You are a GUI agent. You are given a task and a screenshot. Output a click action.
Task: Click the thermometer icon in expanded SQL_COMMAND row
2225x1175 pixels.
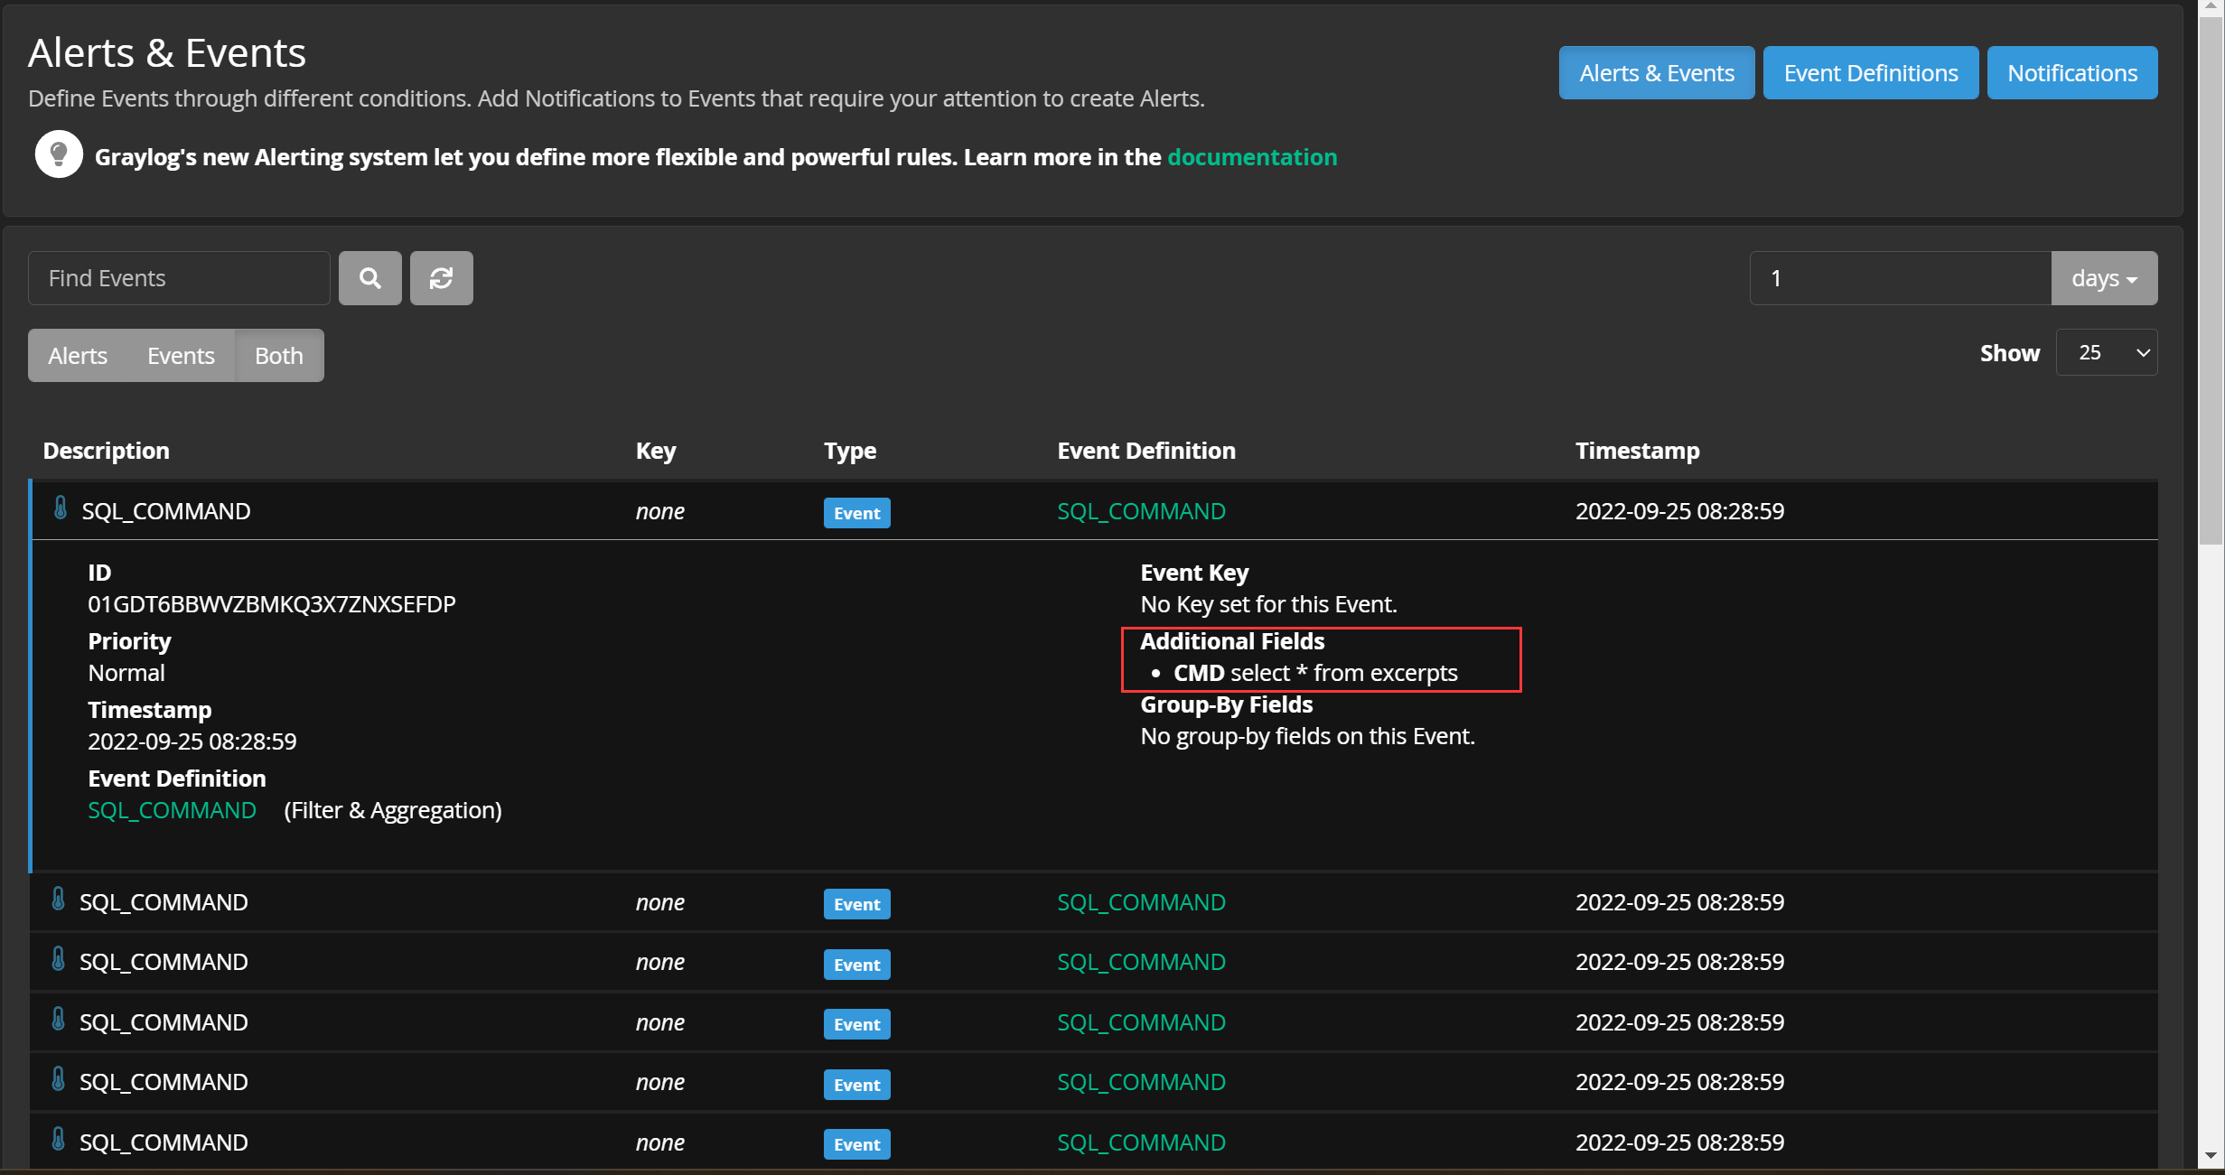(61, 508)
